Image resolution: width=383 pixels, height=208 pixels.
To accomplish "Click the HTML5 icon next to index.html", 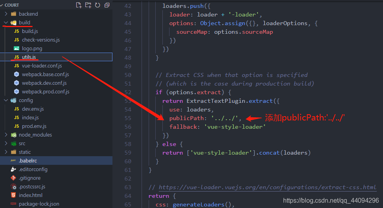I will click(x=13, y=195).
